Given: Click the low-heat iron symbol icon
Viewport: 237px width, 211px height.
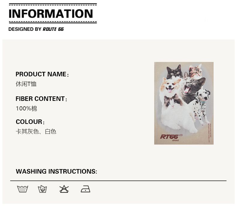Looking at the screenshot, I should click(85, 189).
